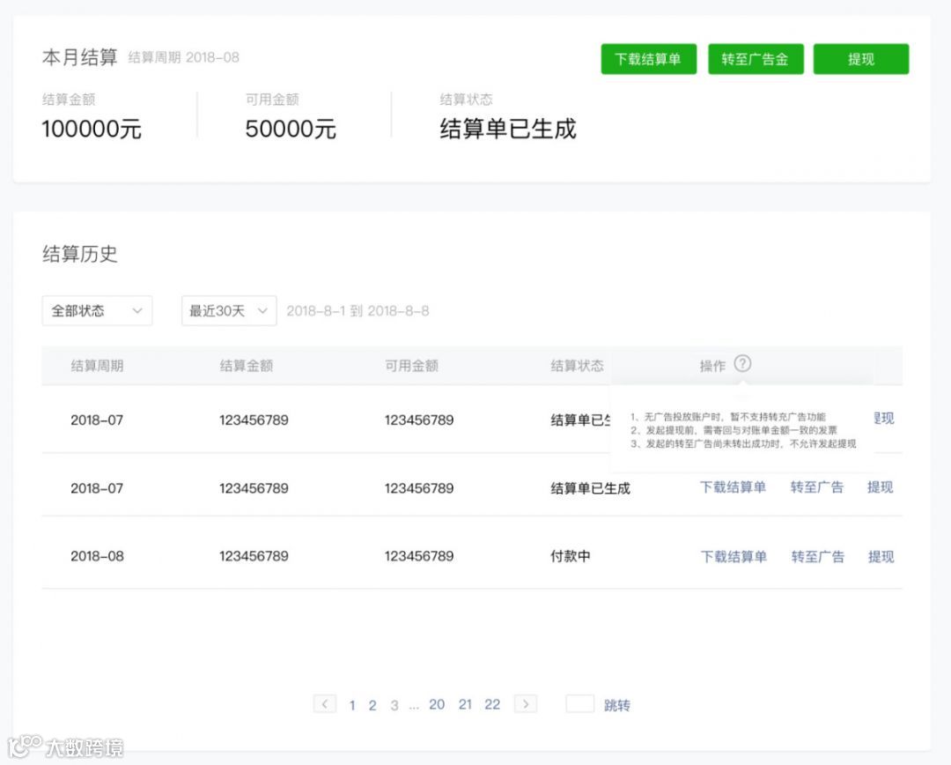This screenshot has width=951, height=765.
Task: Go to next page arrow
Action: point(525,703)
